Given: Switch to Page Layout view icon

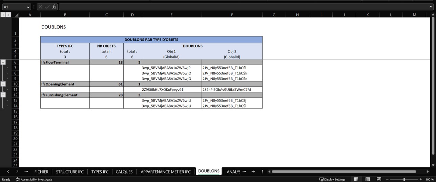Looking at the screenshot, I should (x=368, y=179).
